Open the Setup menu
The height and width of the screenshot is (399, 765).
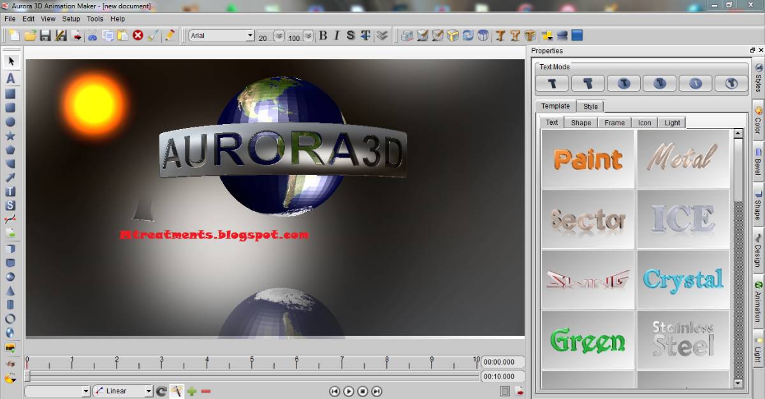pos(71,19)
